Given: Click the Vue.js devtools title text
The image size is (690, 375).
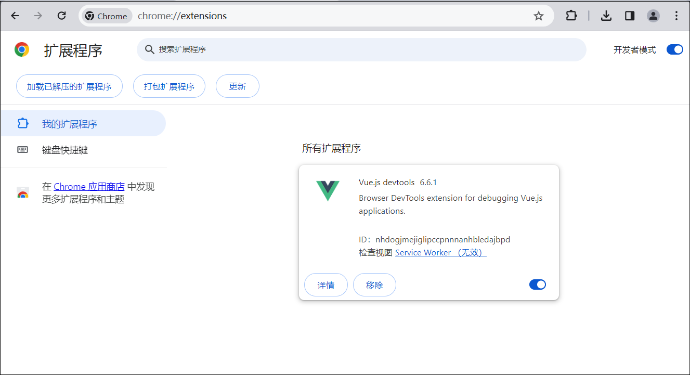Looking at the screenshot, I should point(387,183).
